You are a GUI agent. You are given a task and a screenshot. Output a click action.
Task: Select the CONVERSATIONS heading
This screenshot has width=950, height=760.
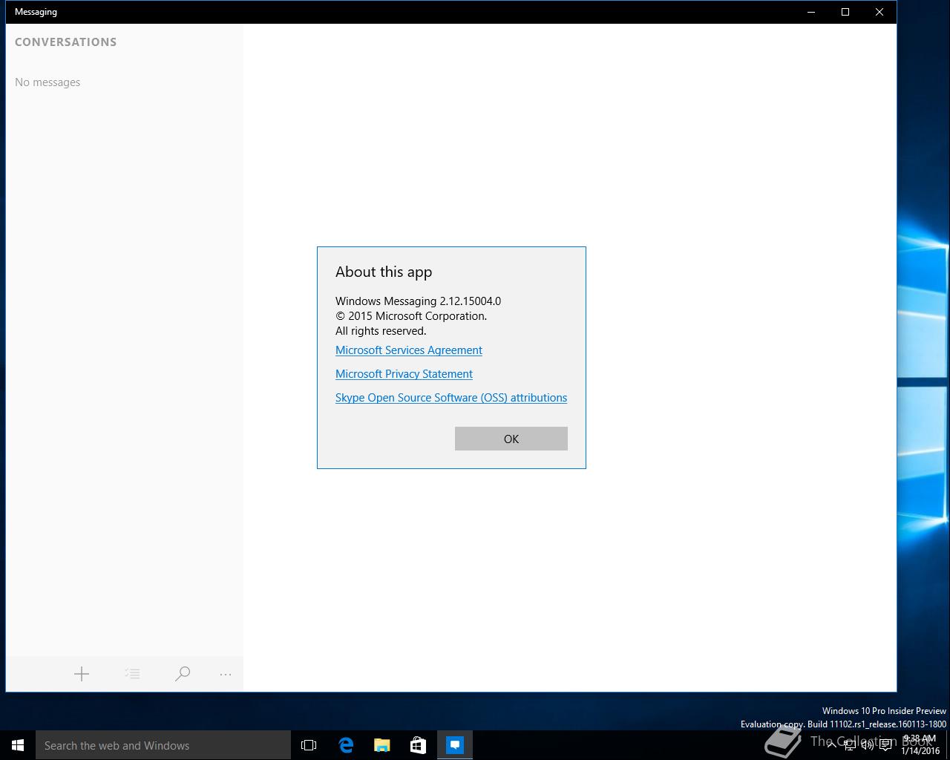click(65, 42)
